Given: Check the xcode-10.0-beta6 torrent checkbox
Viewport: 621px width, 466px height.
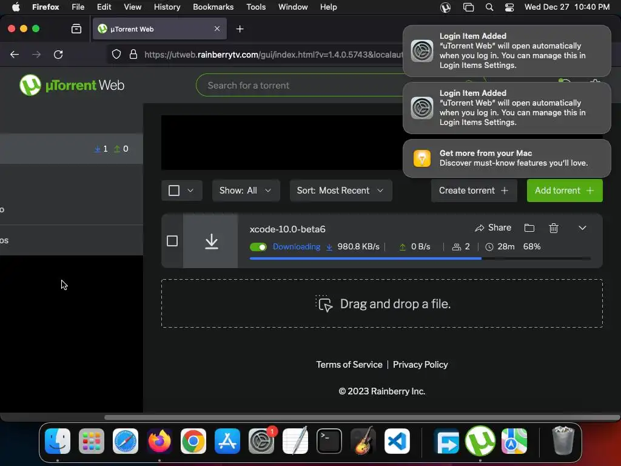Looking at the screenshot, I should pos(172,241).
